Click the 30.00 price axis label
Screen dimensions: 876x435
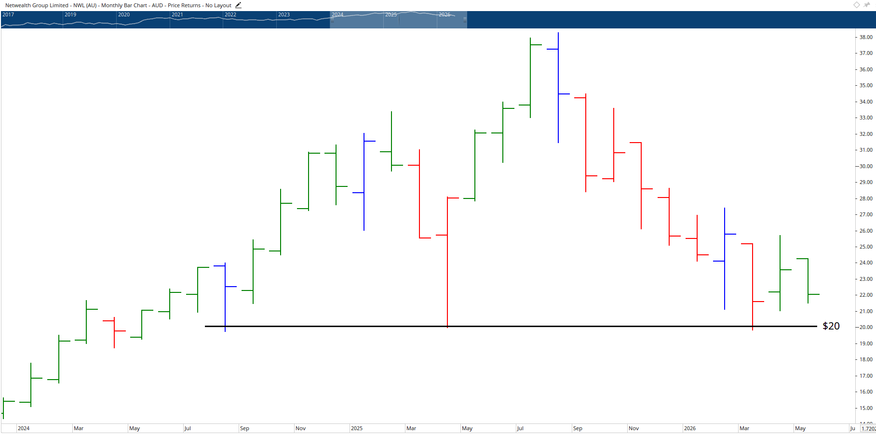pos(866,166)
